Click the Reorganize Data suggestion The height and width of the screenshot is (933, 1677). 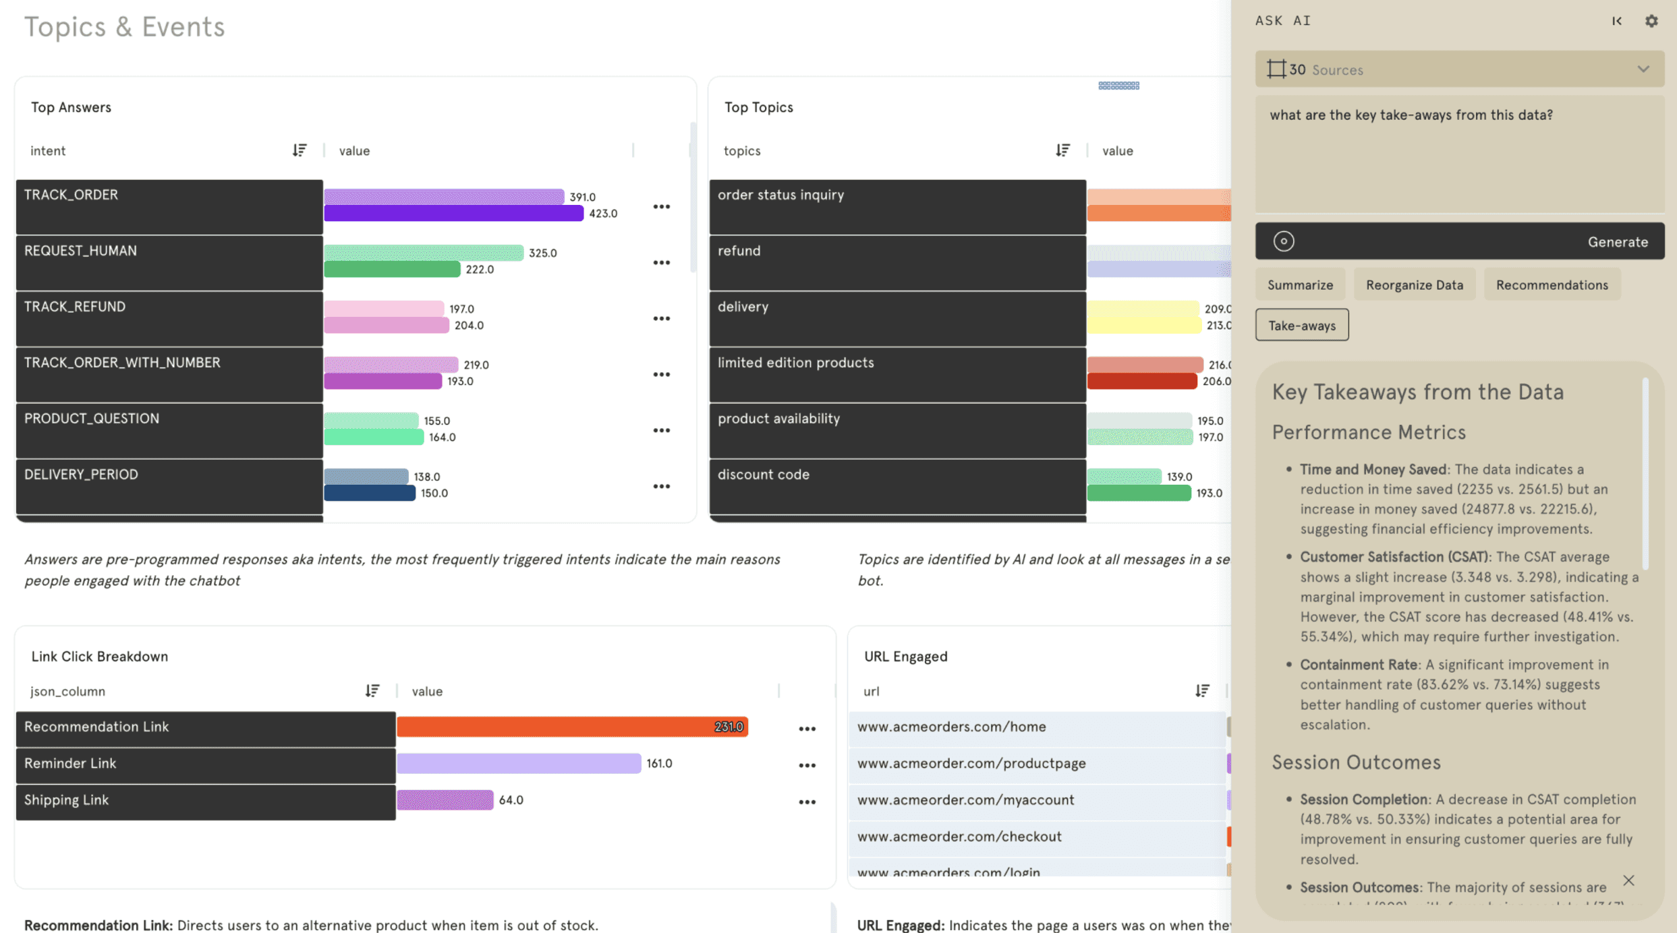click(x=1414, y=285)
